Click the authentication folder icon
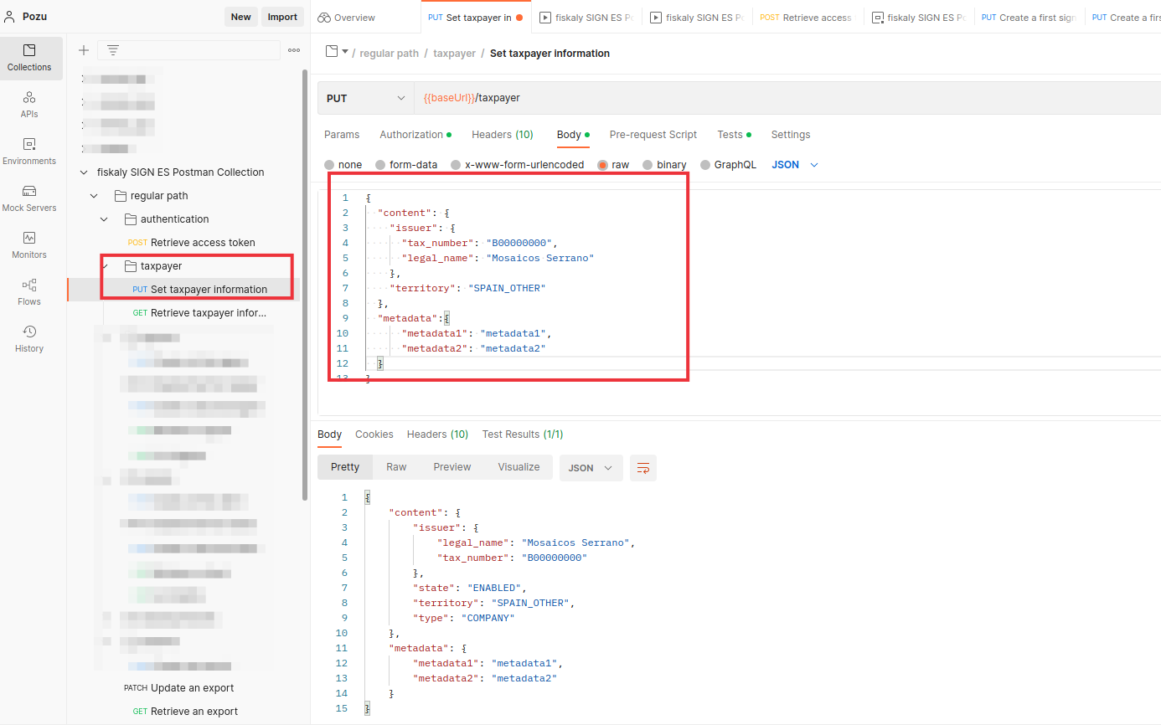Image resolution: width=1161 pixels, height=725 pixels. (131, 219)
